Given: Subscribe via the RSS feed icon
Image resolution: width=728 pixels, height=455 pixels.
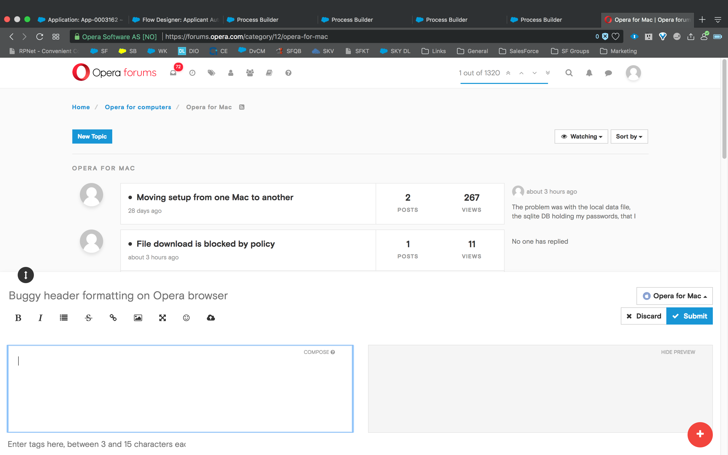Looking at the screenshot, I should tap(242, 107).
